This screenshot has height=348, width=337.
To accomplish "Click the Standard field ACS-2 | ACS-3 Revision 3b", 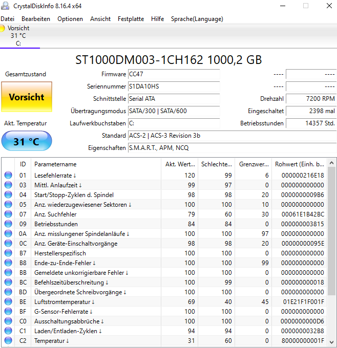I will [x=233, y=136].
